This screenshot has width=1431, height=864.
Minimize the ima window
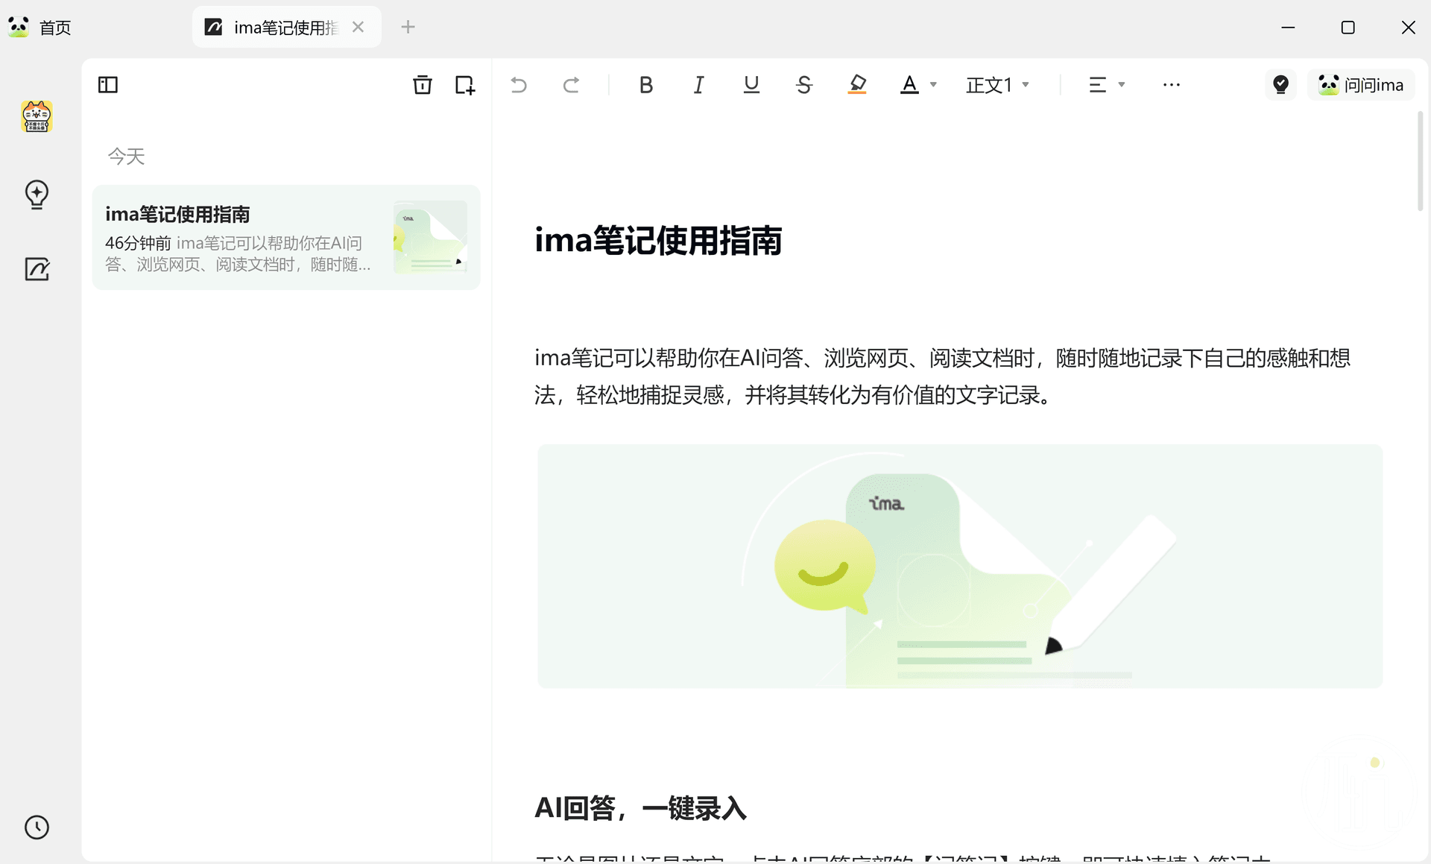pos(1288,28)
